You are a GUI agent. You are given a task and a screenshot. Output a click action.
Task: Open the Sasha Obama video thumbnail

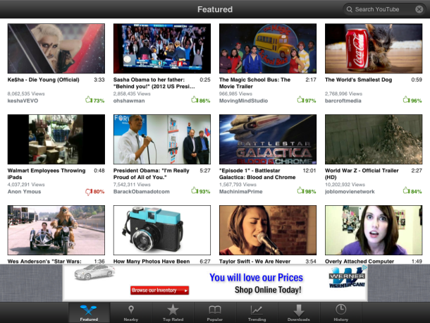[x=162, y=48]
